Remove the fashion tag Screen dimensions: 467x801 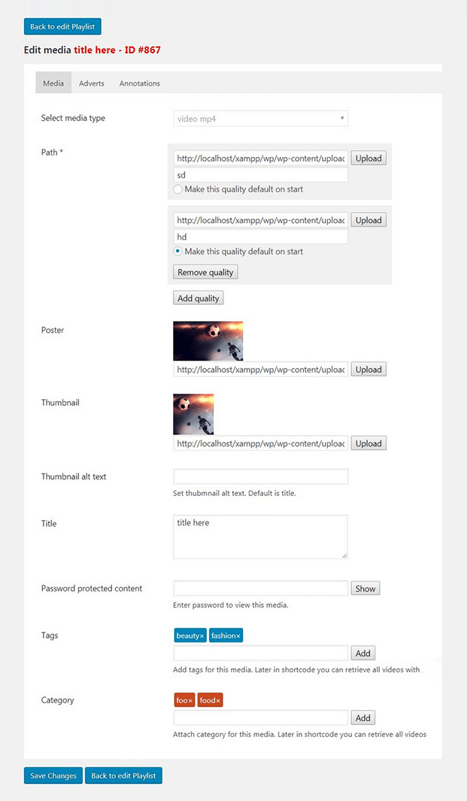click(x=238, y=636)
